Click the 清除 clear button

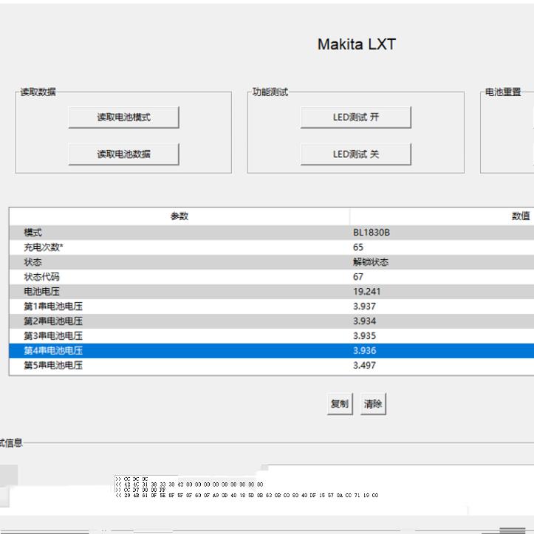(373, 404)
